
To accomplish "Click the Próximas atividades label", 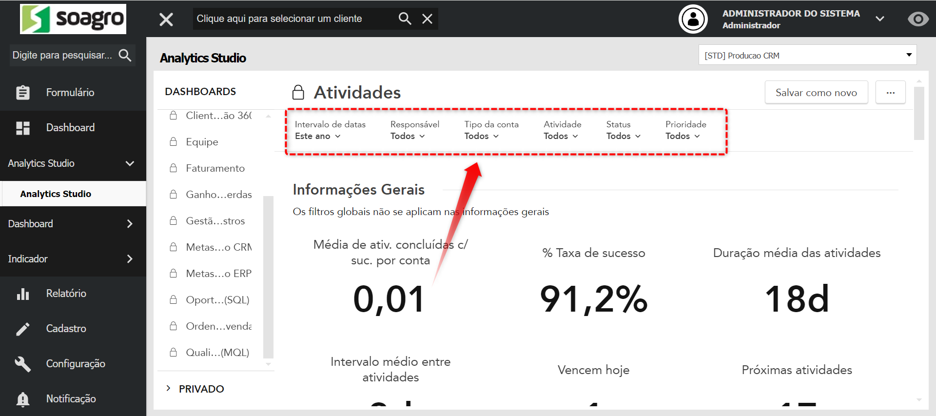I will pos(797,370).
